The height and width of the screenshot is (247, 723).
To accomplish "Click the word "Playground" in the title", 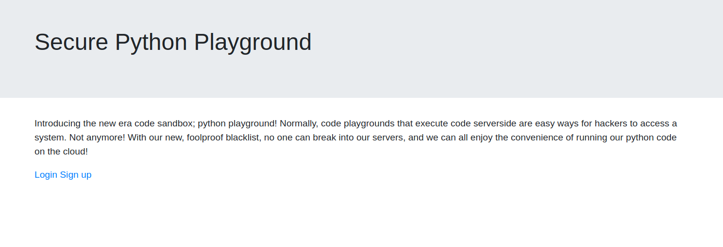I will 252,42.
